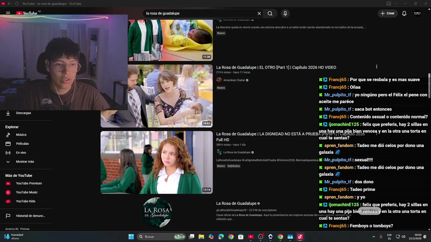431x242 pixels.
Task: Show hidden icons chevron in system tray
Action: point(373,237)
